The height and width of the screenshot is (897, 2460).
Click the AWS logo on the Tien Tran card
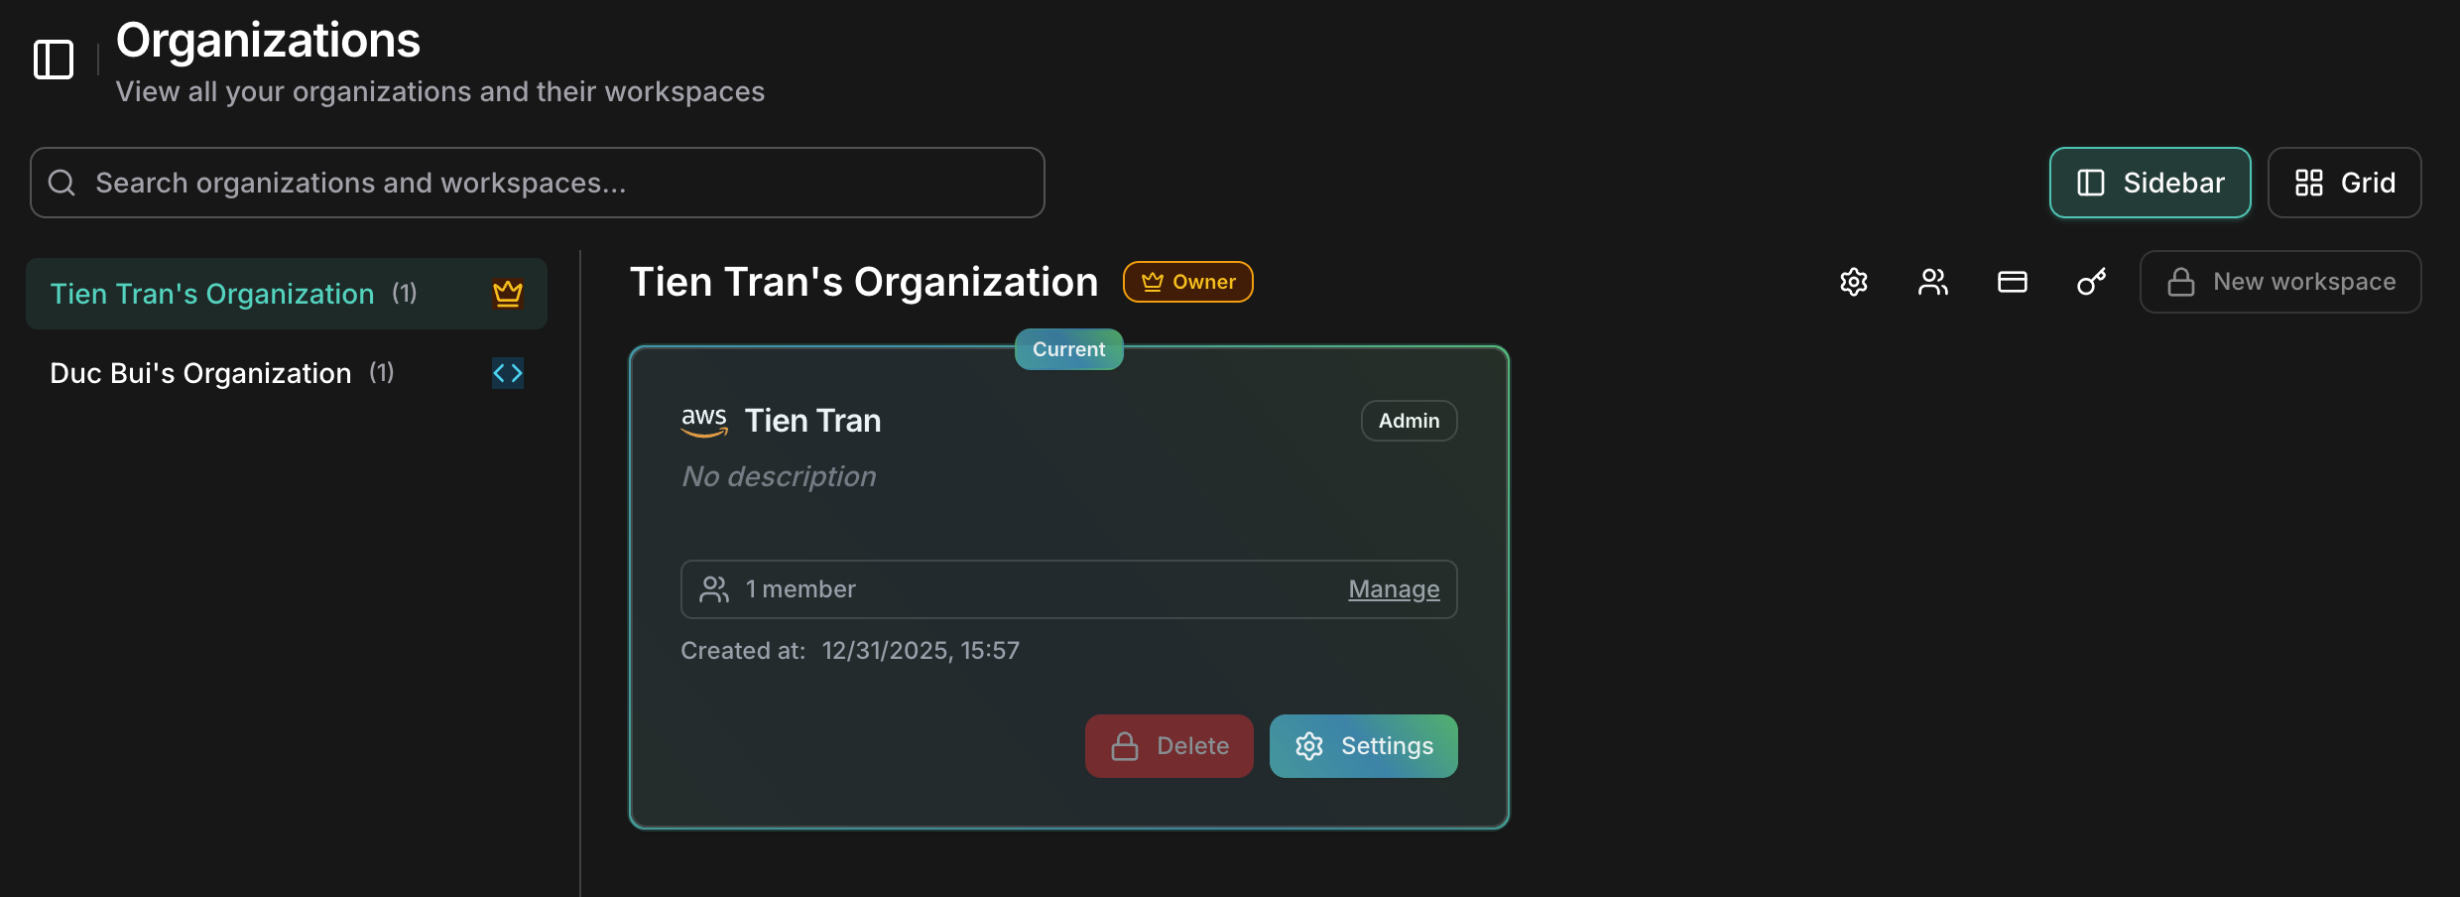(703, 421)
